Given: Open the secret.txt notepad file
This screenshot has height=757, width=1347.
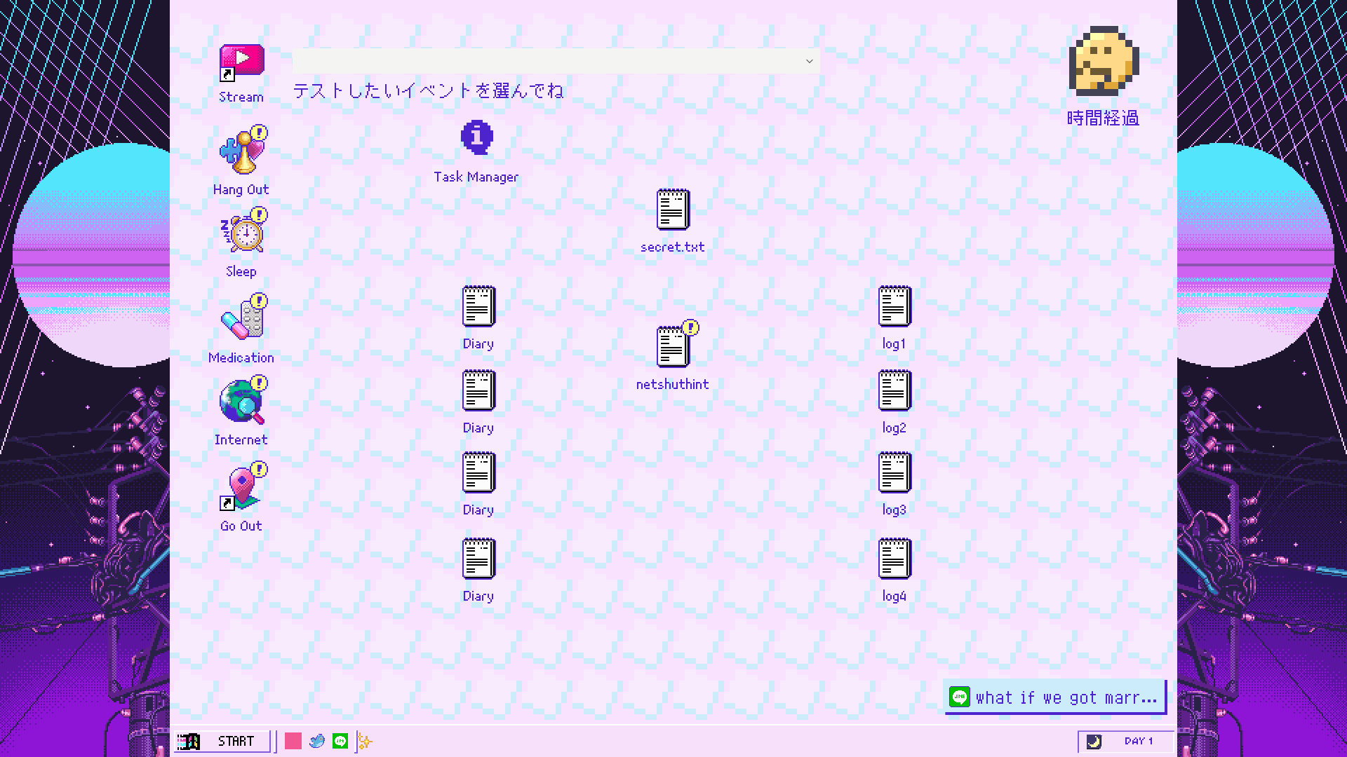Looking at the screenshot, I should tap(673, 209).
